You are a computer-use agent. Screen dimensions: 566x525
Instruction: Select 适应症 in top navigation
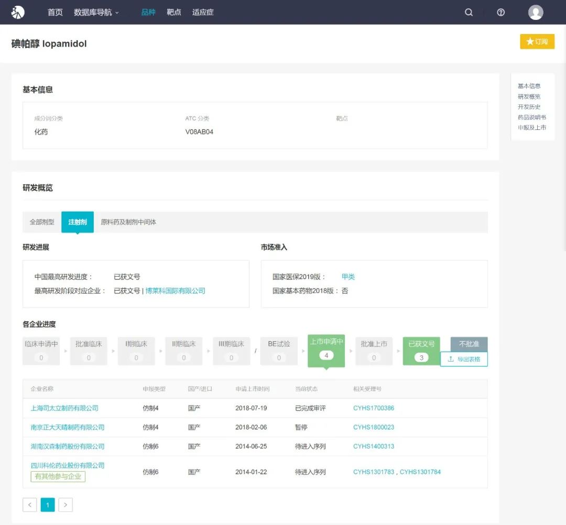click(x=203, y=12)
